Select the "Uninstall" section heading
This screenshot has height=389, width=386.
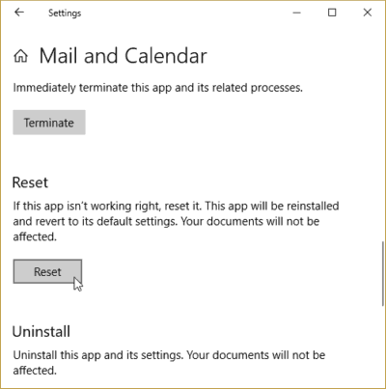click(x=41, y=332)
